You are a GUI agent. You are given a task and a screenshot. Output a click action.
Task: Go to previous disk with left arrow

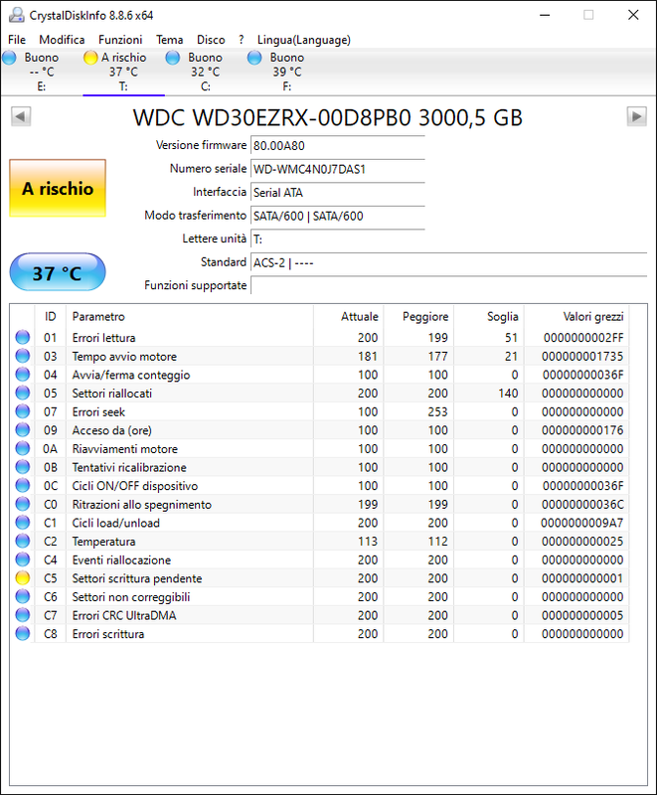coord(21,116)
